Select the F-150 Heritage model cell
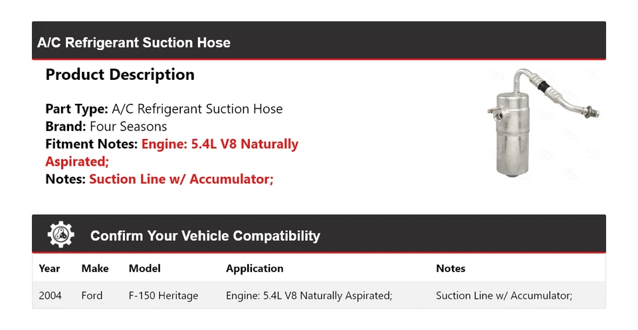The height and width of the screenshot is (330, 638). [x=163, y=295]
